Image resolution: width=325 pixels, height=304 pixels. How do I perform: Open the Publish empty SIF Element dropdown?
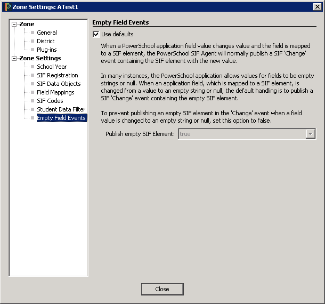click(311, 134)
